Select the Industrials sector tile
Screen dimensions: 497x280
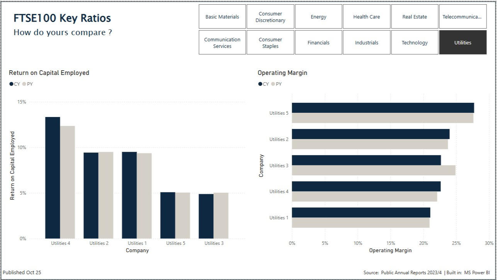(366, 42)
